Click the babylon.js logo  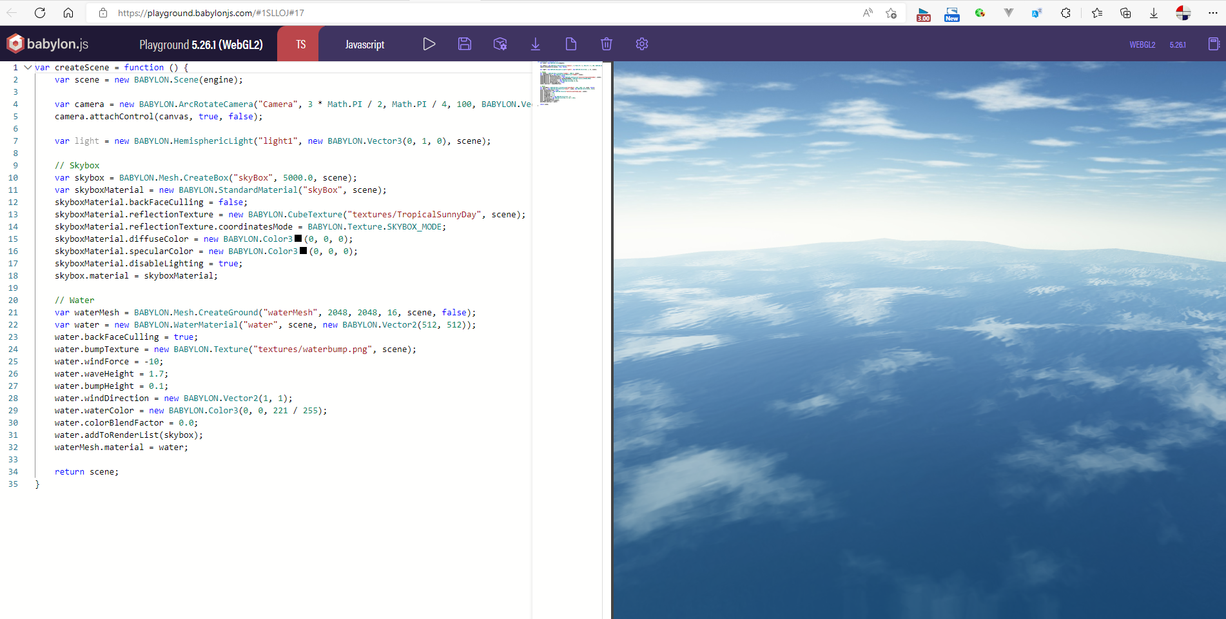47,44
